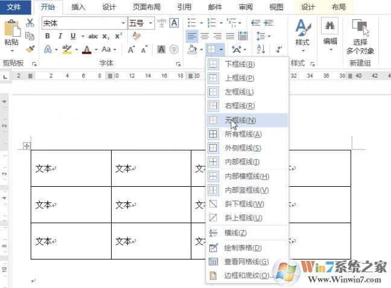Toggle Italic formatting
The height and width of the screenshot is (288, 391).
(x=60, y=36)
